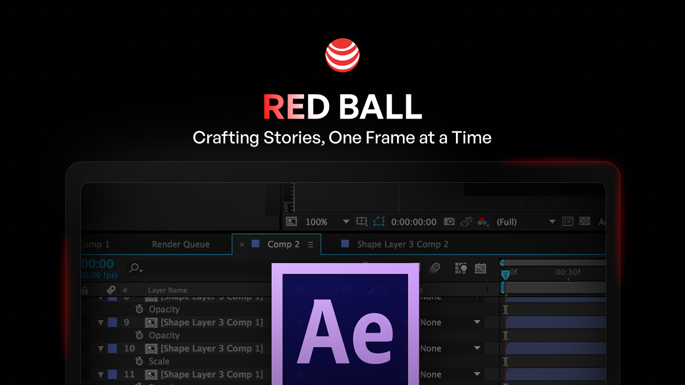Open the parent None dropdown for layer 9
This screenshot has height=385, width=685.
tap(451, 322)
